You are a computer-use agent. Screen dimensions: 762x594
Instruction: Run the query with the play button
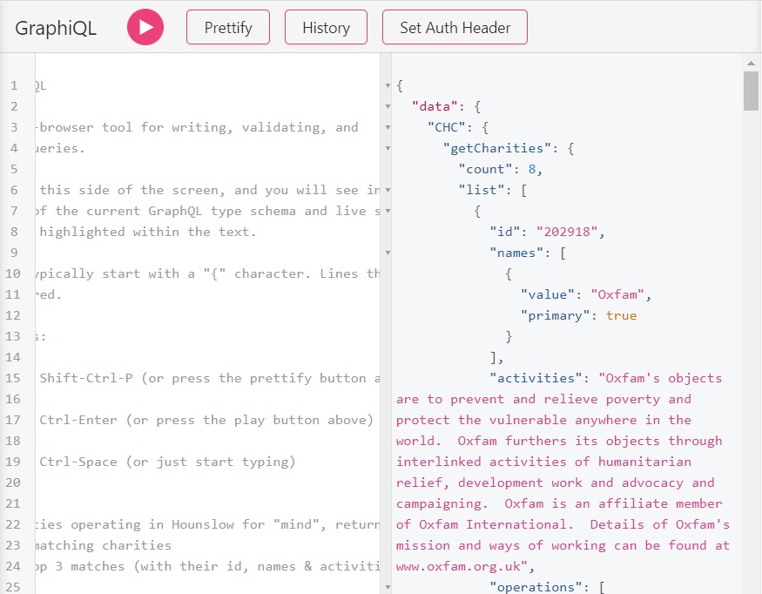(x=145, y=27)
